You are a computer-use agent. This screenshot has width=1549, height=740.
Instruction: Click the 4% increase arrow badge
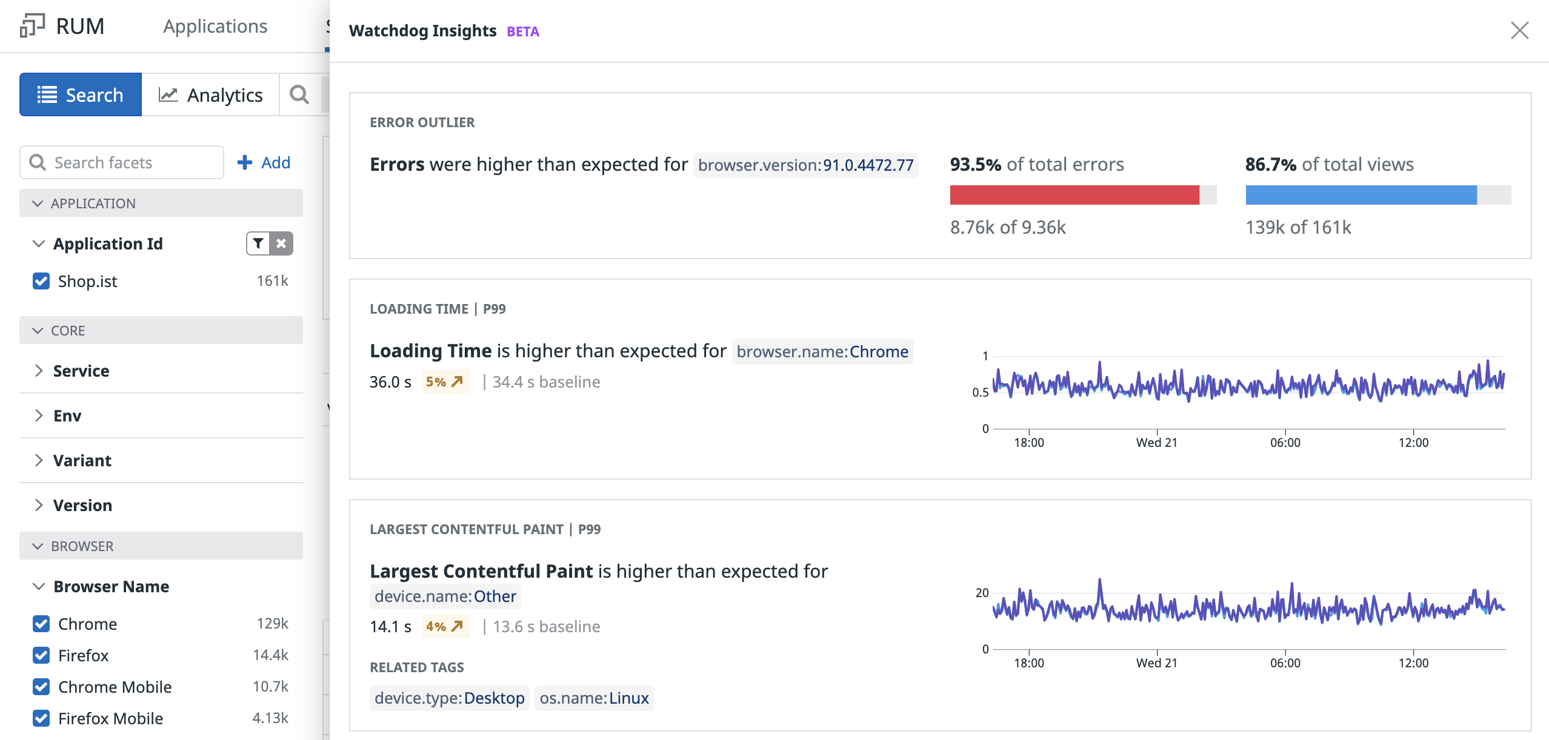click(445, 627)
